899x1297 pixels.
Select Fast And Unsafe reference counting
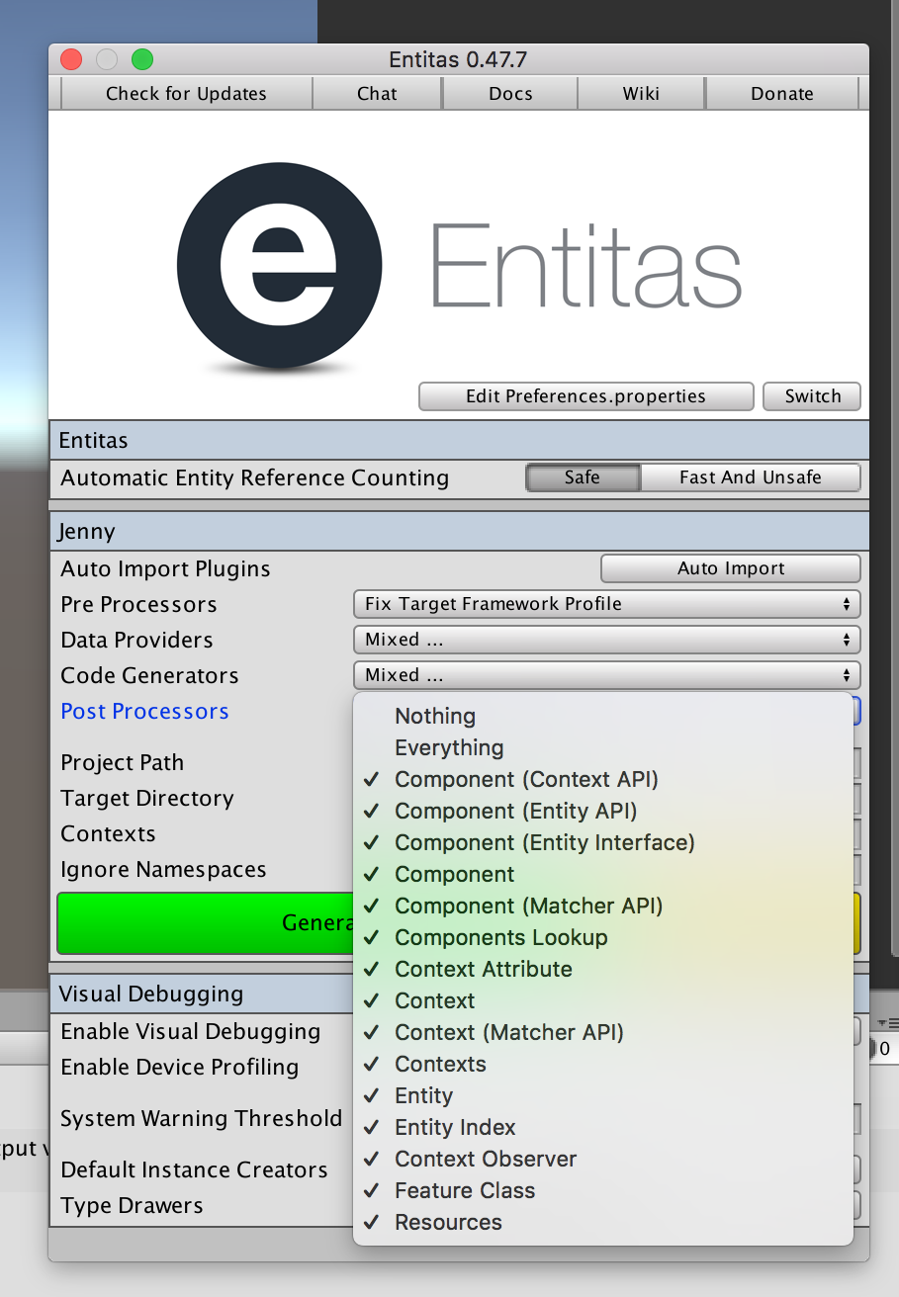[x=750, y=477]
